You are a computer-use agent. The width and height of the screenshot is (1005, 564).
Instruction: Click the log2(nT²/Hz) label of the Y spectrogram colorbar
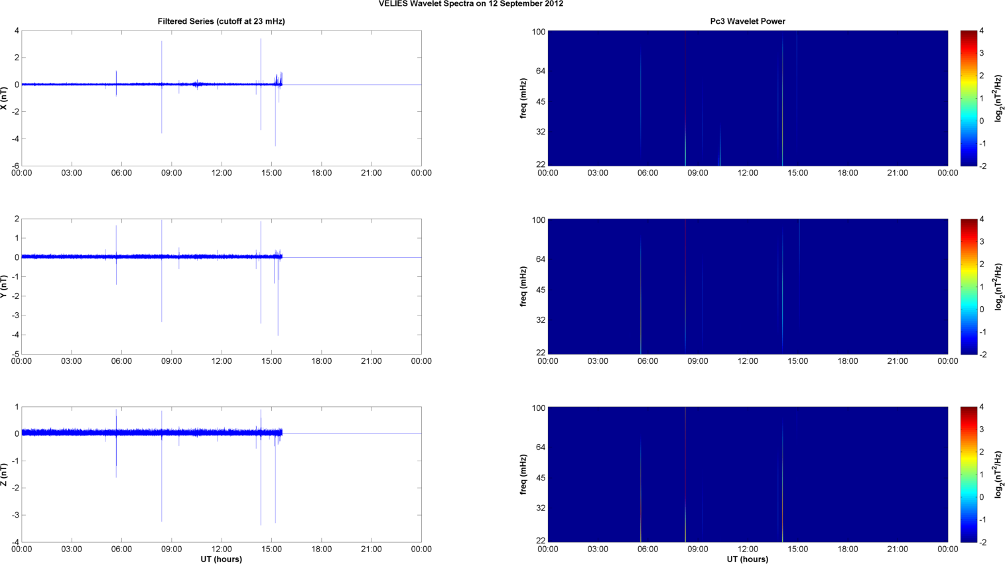(x=998, y=286)
